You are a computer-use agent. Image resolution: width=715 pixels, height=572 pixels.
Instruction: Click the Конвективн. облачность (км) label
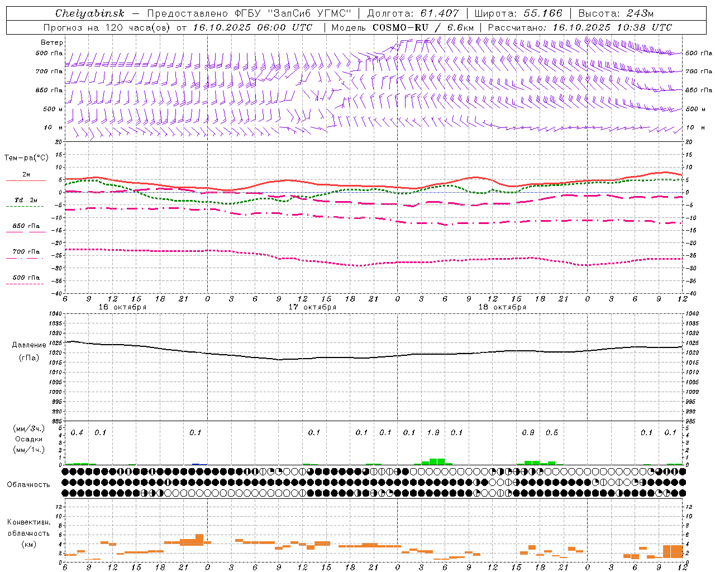click(28, 533)
